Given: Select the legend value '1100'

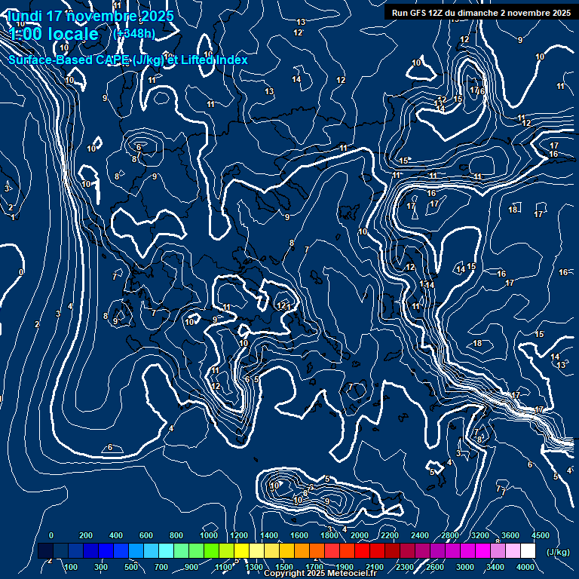Looking at the screenshot, I should [x=224, y=567].
